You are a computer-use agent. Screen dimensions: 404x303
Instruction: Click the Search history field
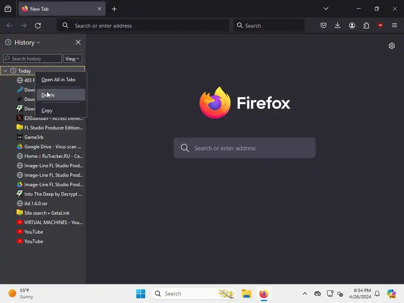click(32, 58)
